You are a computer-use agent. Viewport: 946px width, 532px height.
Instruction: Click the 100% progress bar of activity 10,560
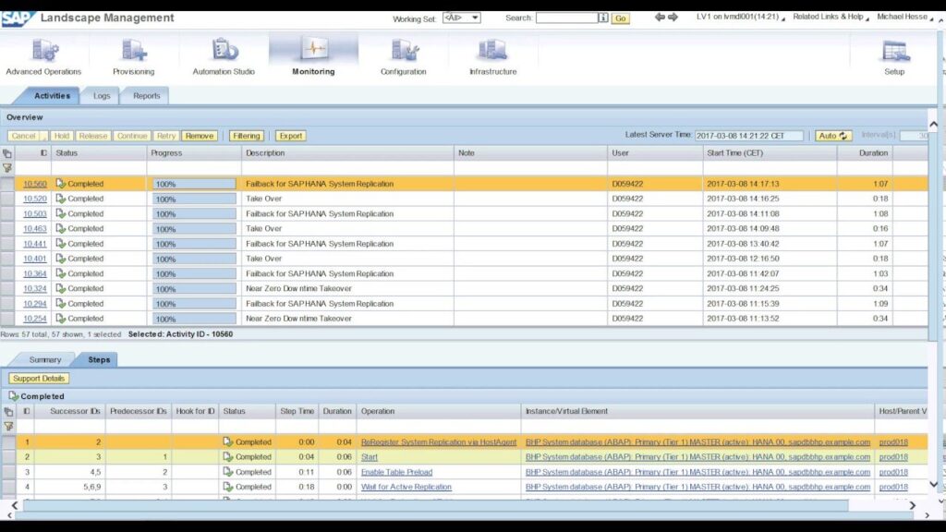tap(193, 183)
